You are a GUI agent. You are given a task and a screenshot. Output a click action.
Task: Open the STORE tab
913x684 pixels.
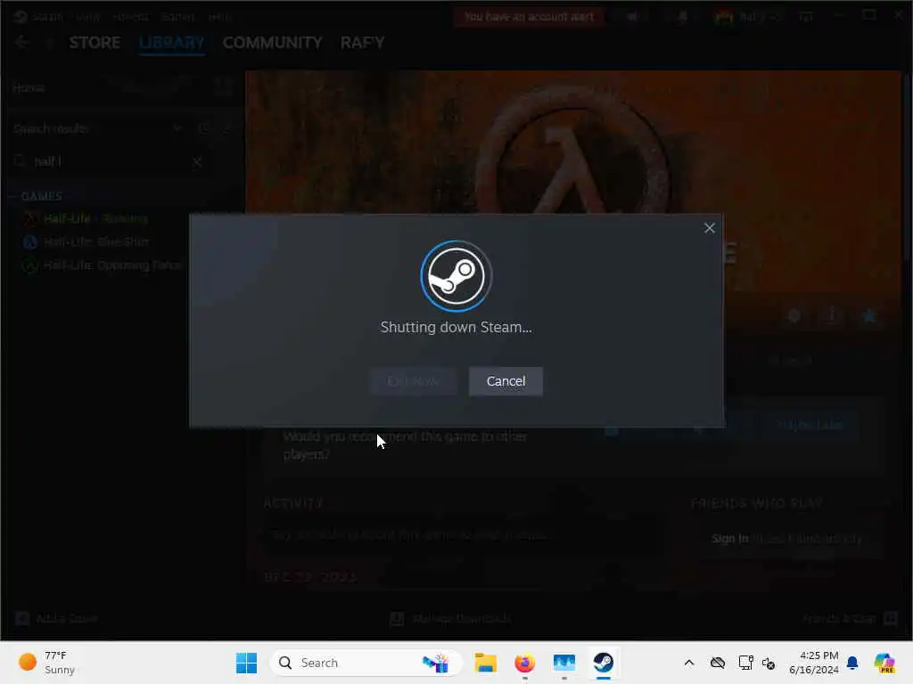(x=95, y=43)
